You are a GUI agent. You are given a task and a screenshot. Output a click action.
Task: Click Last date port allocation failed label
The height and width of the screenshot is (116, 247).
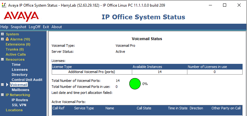tap(82, 93)
